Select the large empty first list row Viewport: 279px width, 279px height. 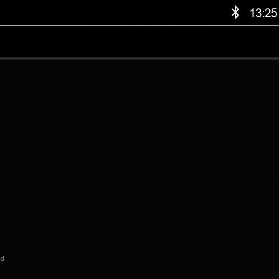click(139, 120)
